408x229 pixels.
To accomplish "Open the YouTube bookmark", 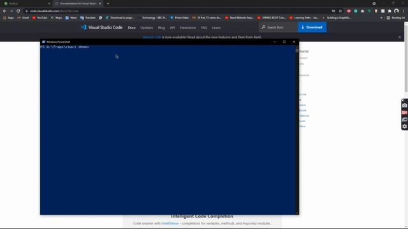I will [40, 18].
